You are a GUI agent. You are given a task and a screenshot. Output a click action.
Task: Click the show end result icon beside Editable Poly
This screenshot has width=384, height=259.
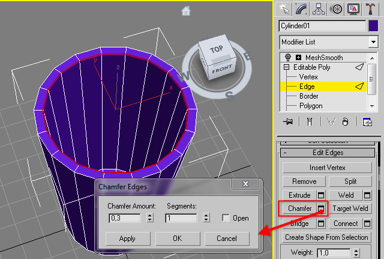(x=359, y=67)
